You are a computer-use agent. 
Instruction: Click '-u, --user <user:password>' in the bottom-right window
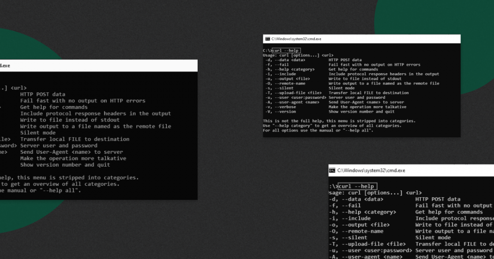pos(370,251)
